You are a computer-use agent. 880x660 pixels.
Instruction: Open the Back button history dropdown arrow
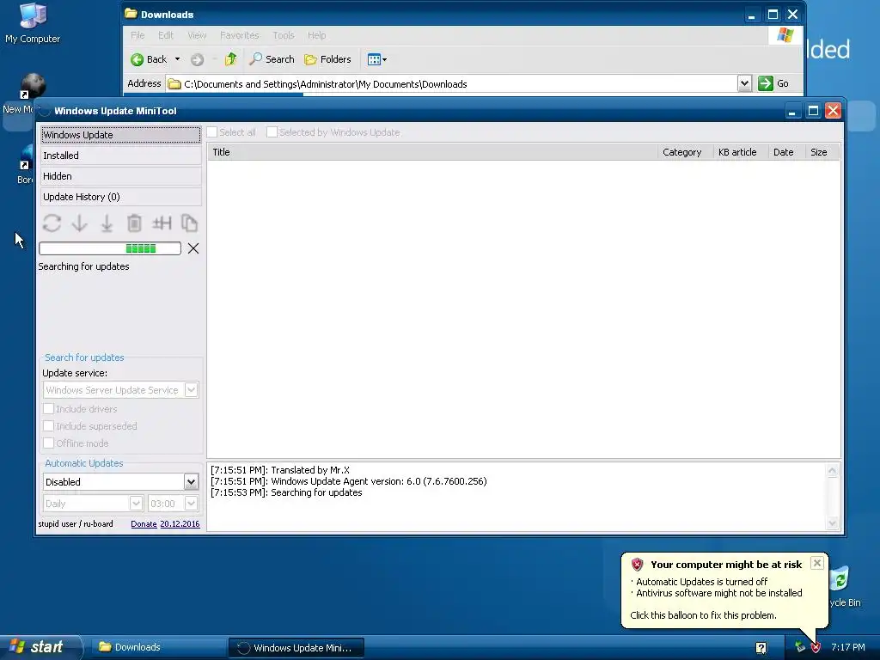point(177,59)
